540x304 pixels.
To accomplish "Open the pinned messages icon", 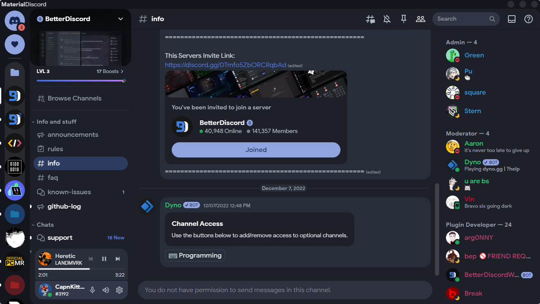I will click(x=403, y=19).
